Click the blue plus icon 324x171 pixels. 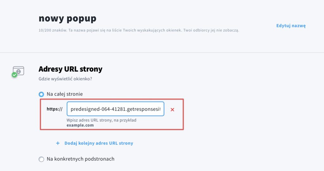point(58,143)
